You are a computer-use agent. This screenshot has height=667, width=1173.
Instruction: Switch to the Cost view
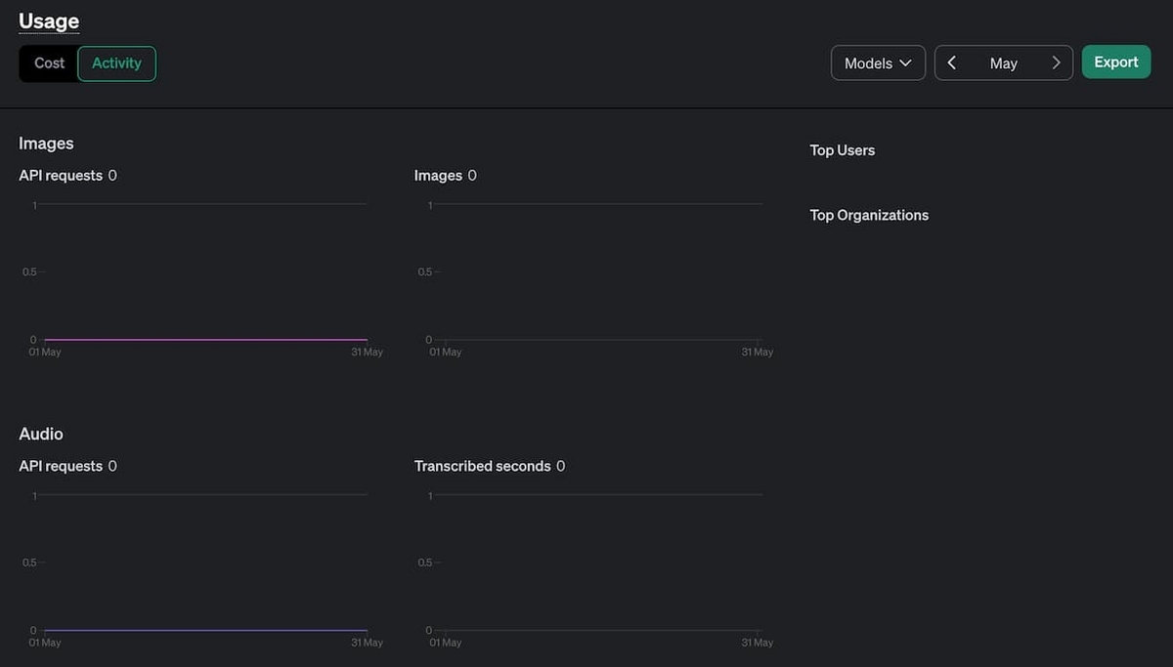(x=49, y=63)
